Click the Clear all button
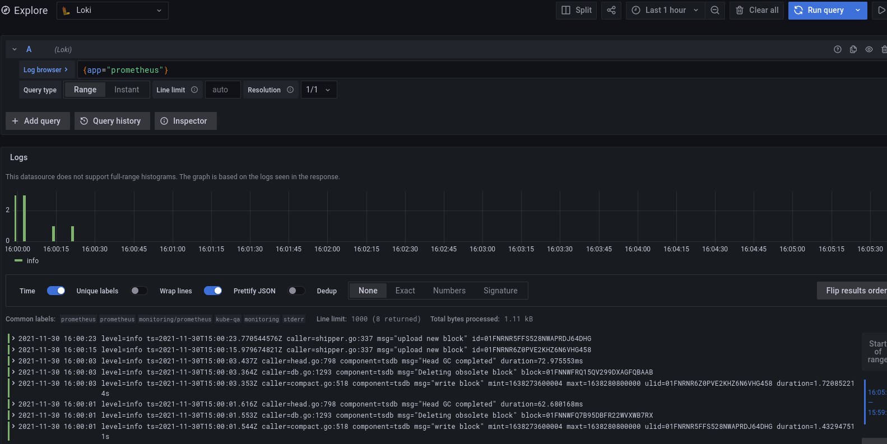 pos(757,10)
